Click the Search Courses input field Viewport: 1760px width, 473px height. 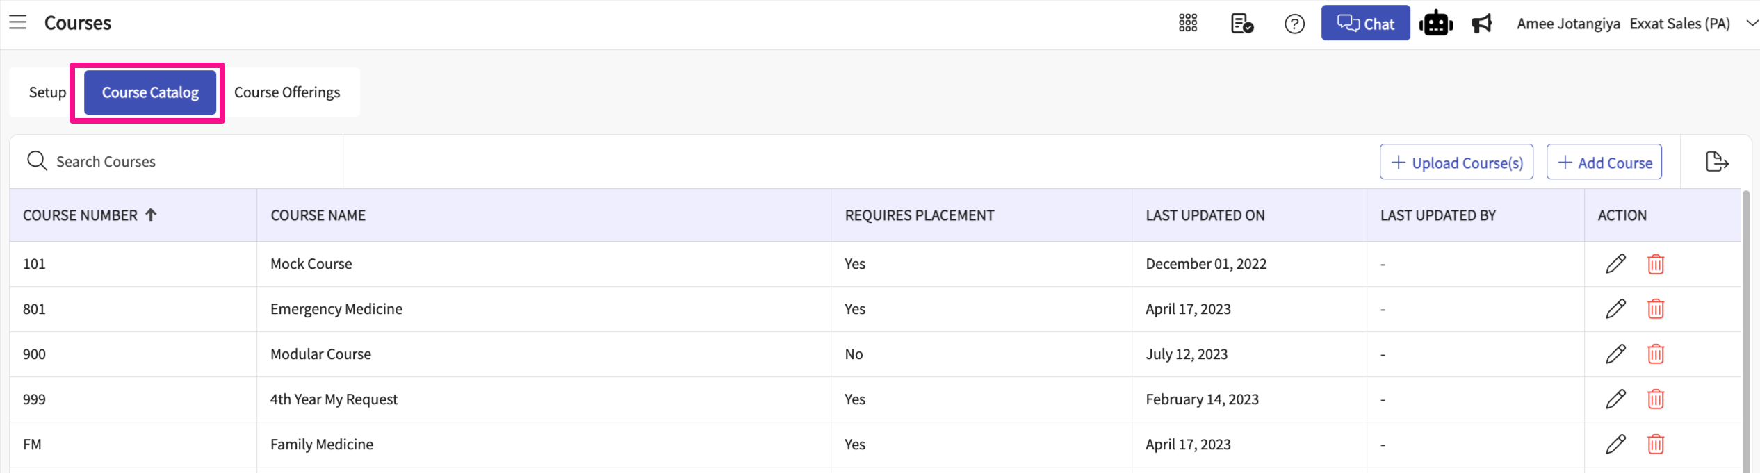tap(181, 162)
